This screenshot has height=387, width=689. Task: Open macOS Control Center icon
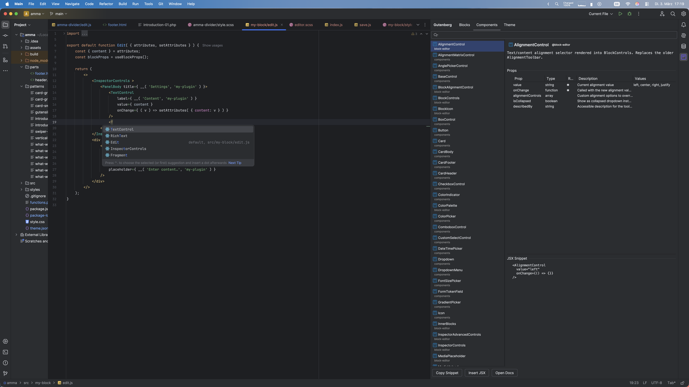647,4
